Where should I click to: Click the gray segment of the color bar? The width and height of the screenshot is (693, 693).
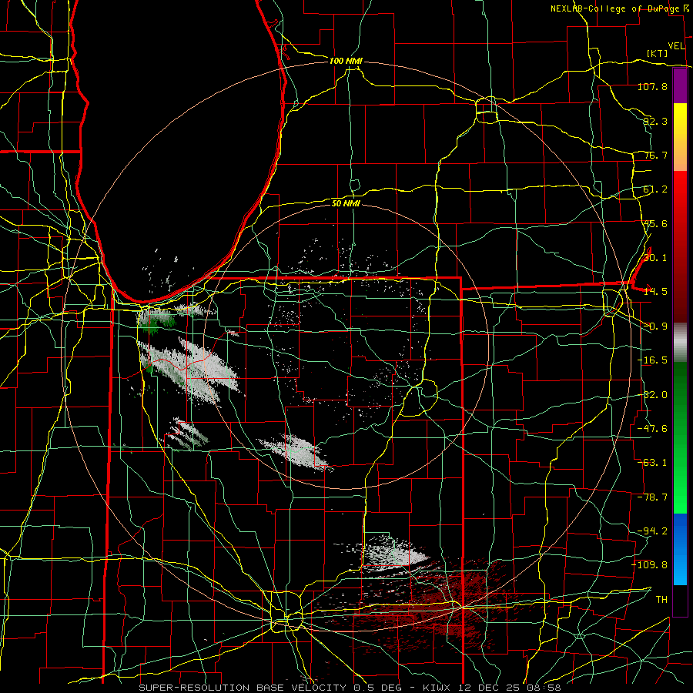pyautogui.click(x=680, y=343)
